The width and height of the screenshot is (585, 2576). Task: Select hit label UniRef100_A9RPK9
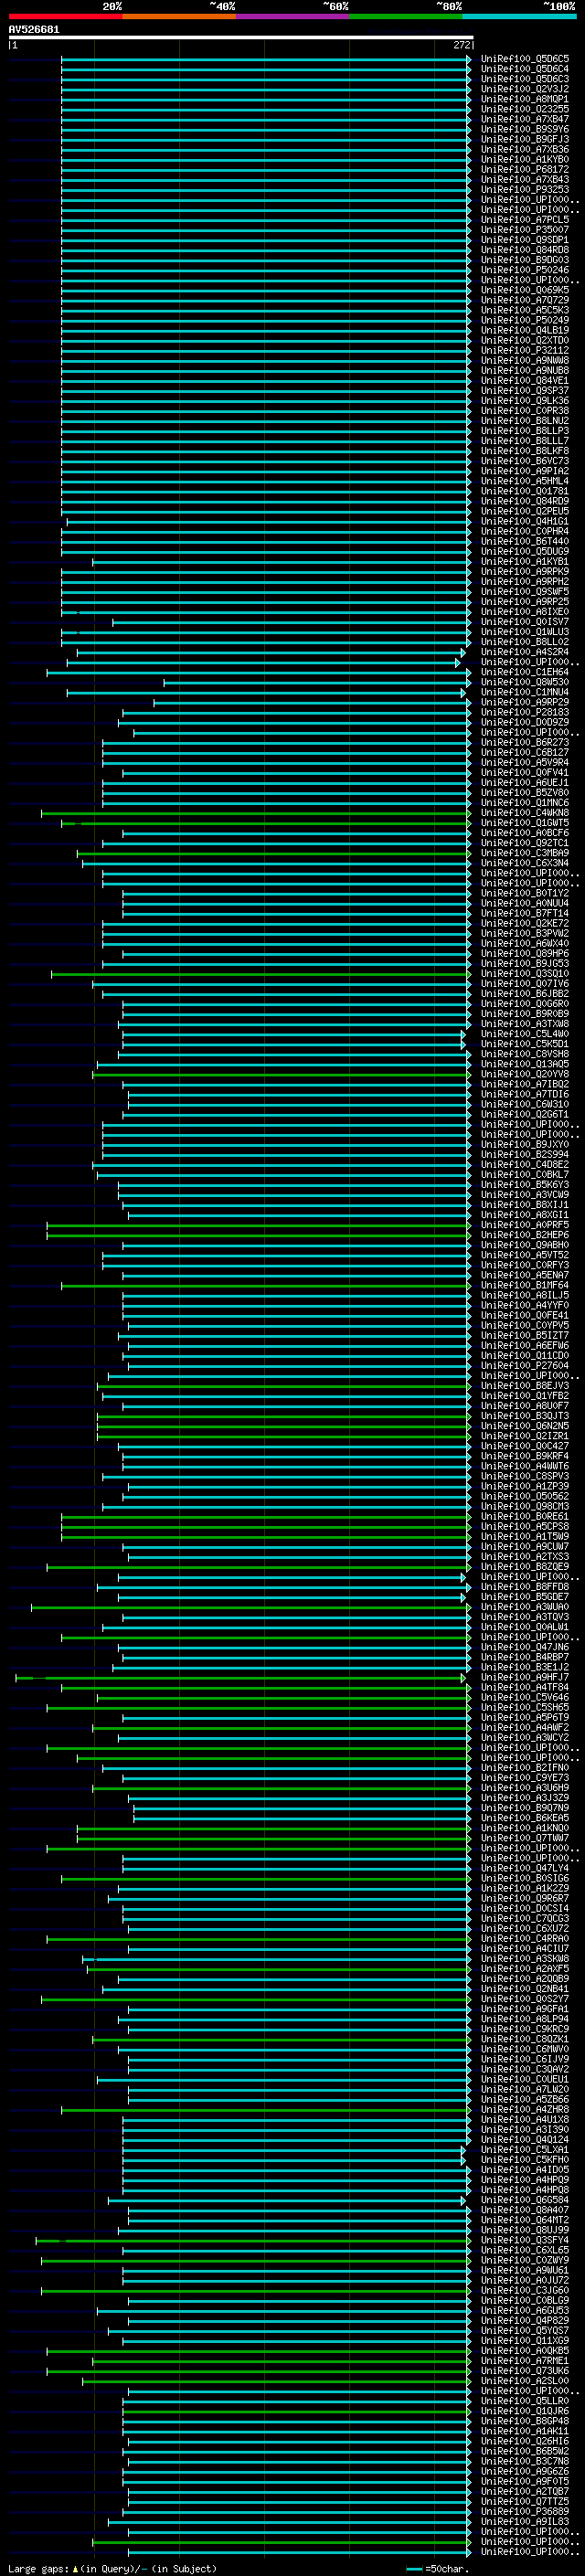click(524, 572)
